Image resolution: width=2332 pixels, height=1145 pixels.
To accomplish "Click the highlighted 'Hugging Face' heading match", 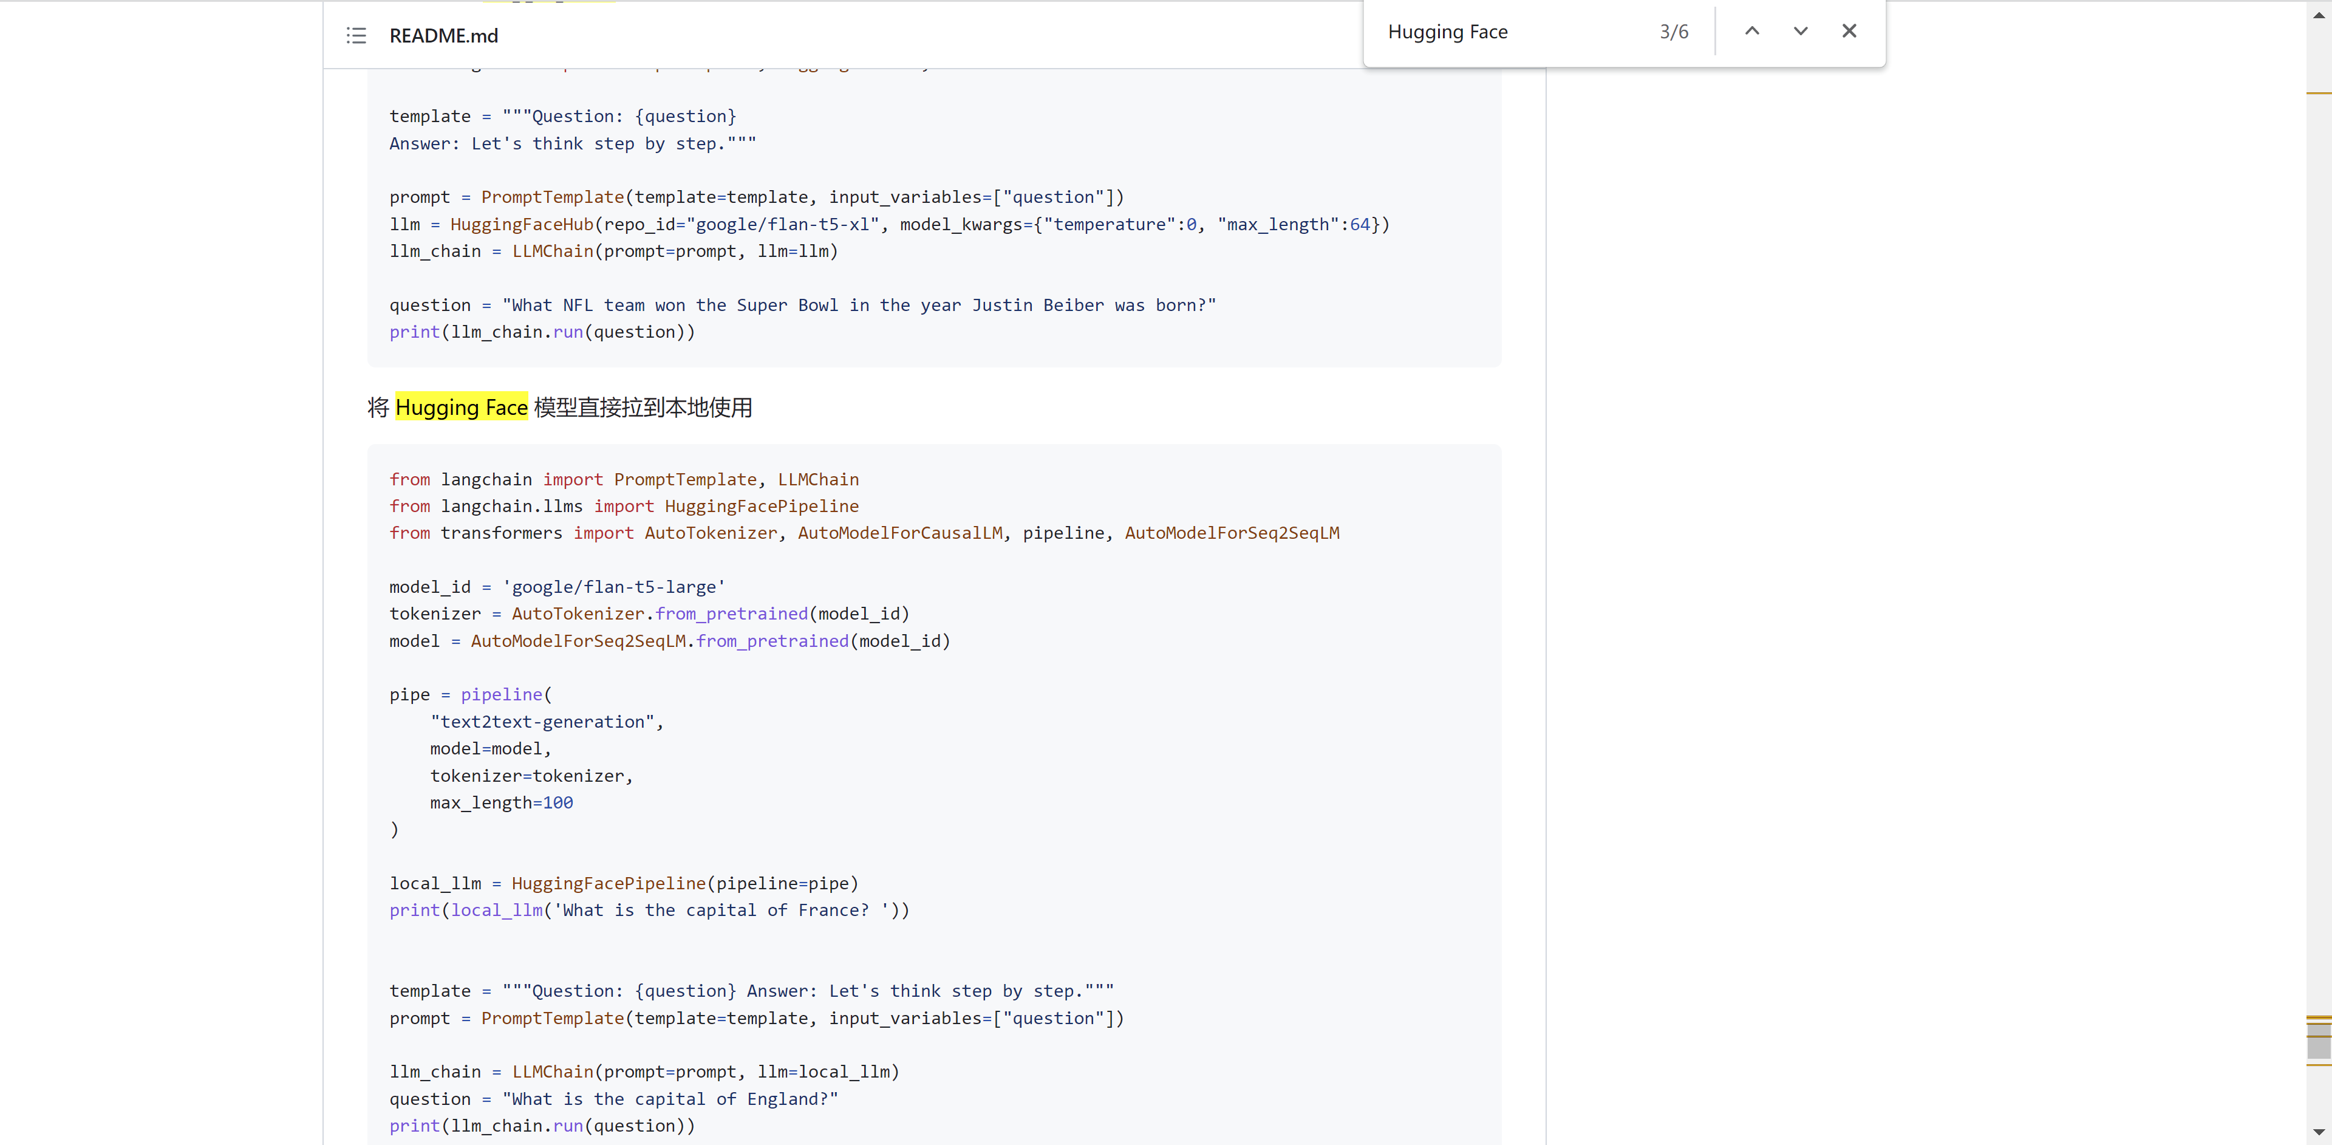I will pyautogui.click(x=462, y=408).
